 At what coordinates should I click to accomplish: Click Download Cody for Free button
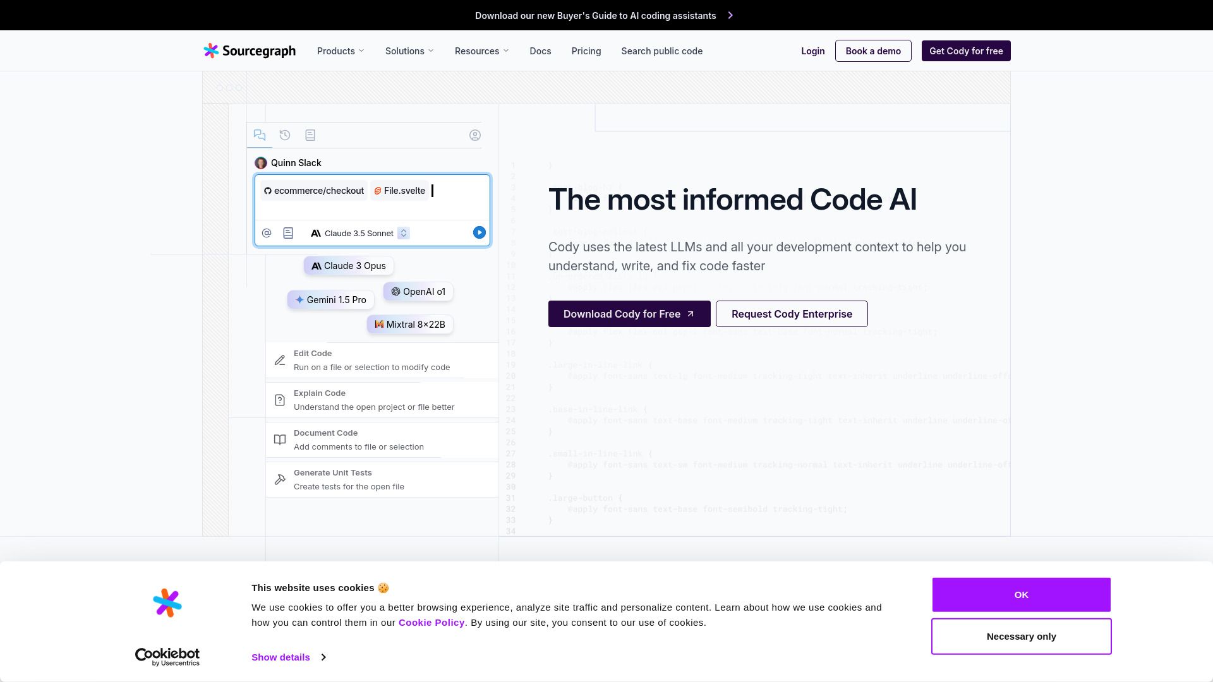coord(629,314)
